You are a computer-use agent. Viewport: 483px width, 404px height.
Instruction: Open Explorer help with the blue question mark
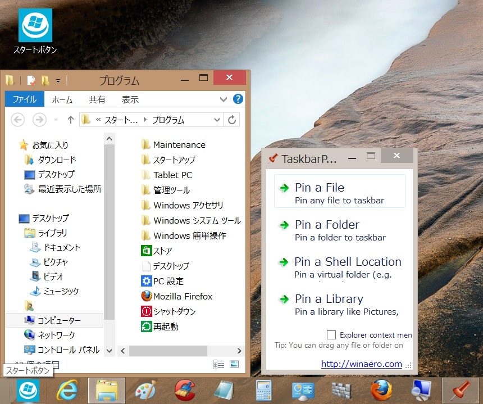point(238,99)
